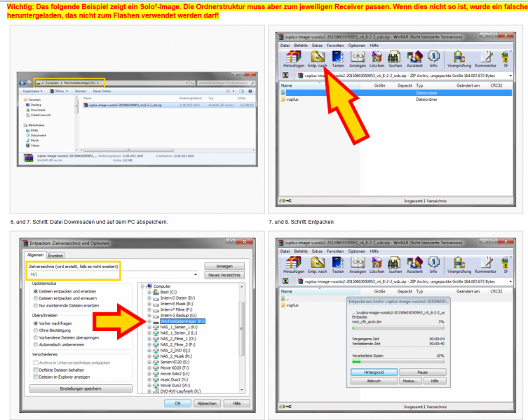Image resolution: width=528 pixels, height=420 pixels.
Task: Click 'Hintergrund' button in extraction progress dialog
Action: (x=374, y=372)
